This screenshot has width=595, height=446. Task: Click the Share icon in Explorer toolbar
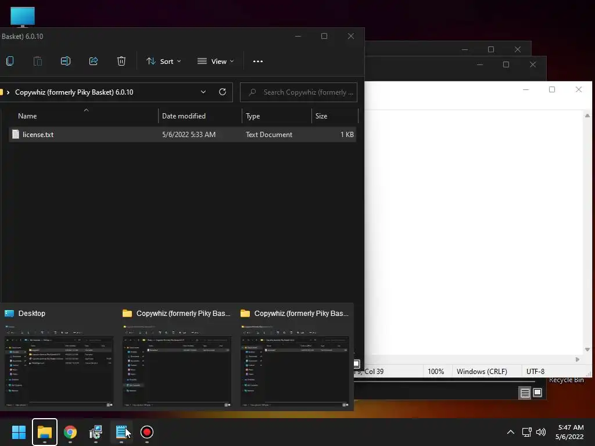coord(94,61)
